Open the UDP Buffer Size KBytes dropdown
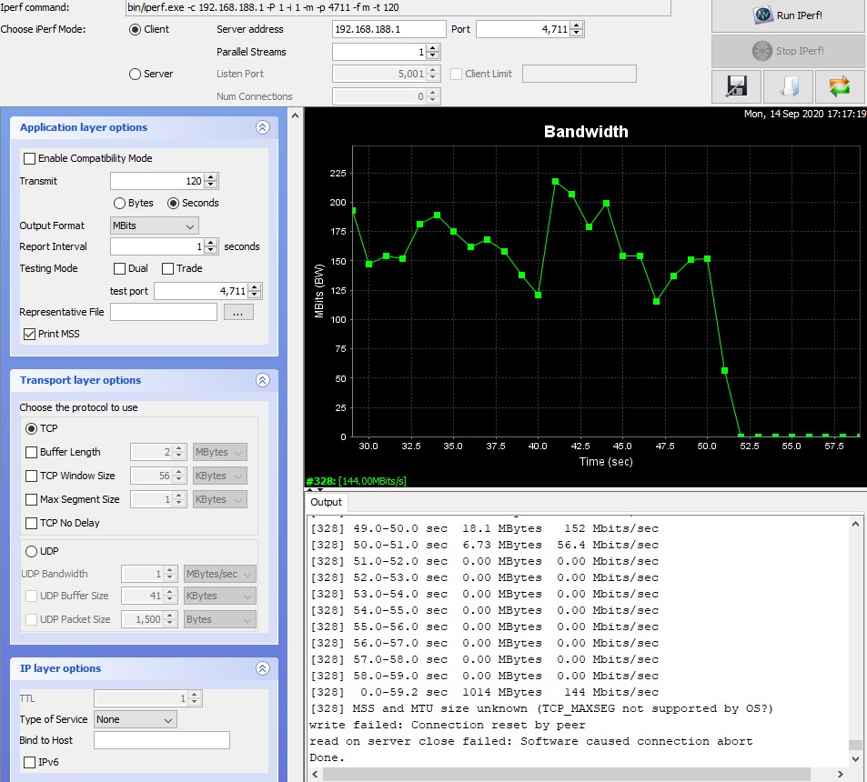The width and height of the screenshot is (867, 782). click(x=219, y=597)
